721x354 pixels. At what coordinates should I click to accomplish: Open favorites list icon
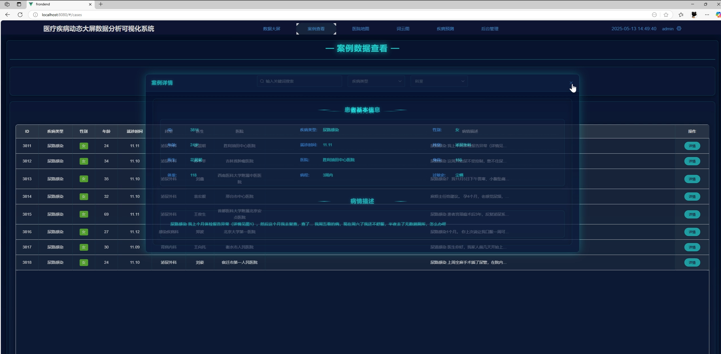coord(681,15)
